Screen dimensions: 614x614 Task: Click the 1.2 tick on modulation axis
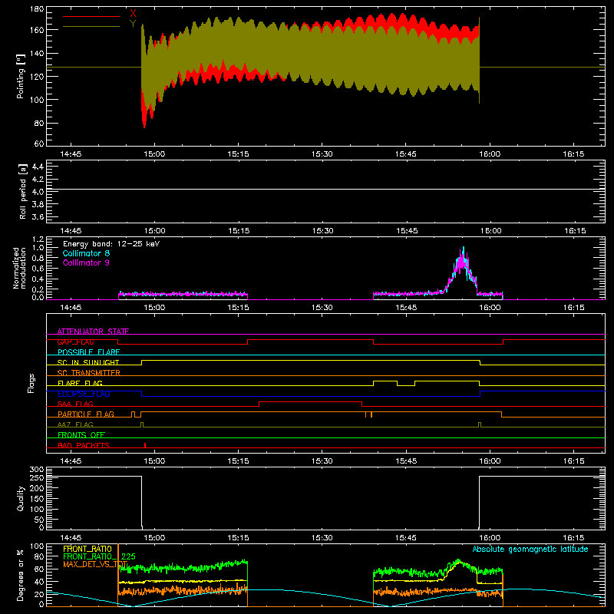[38, 239]
